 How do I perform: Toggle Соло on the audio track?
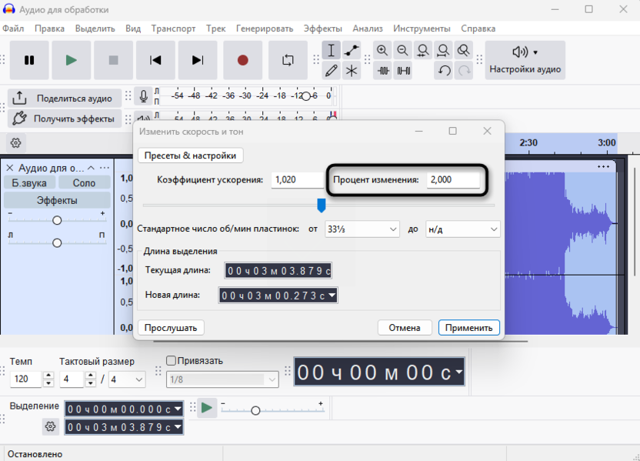click(84, 182)
